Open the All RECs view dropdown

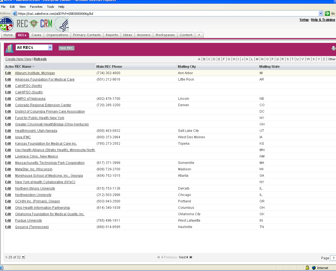click(50, 47)
